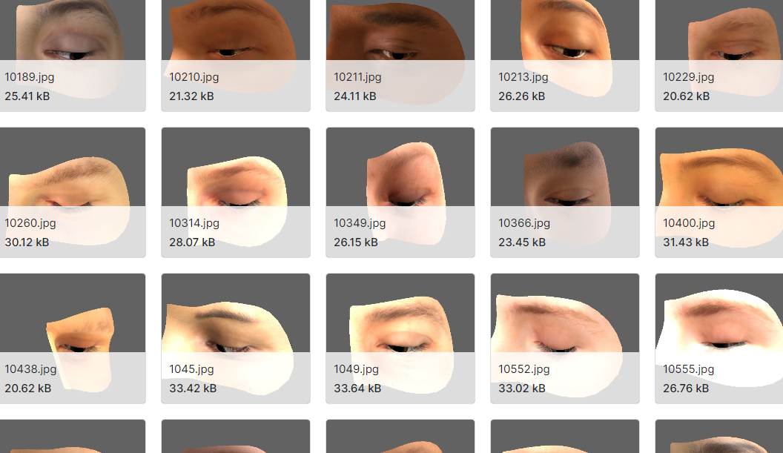Click the 1049.jpg file name label
Image resolution: width=783 pixels, height=453 pixels.
tap(356, 369)
